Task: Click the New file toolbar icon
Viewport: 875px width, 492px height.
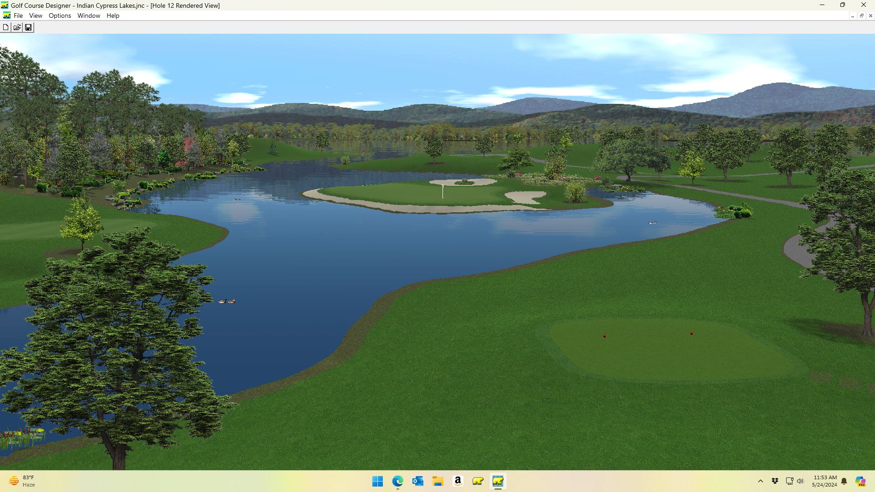Action: click(5, 27)
